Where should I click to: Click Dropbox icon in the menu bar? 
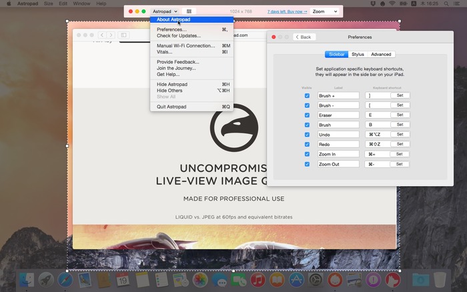[373, 3]
